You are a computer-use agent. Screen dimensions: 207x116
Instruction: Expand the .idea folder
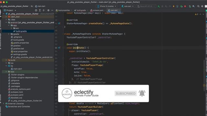point(6,20)
